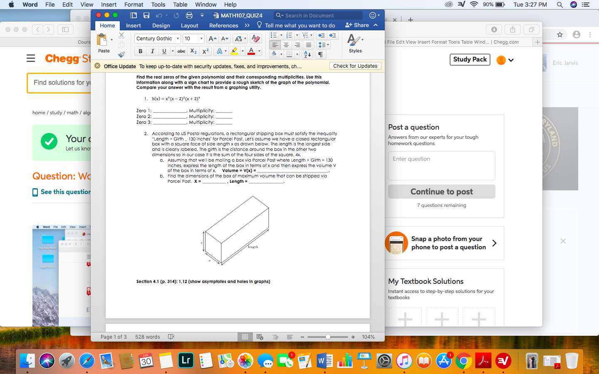This screenshot has height=374, width=599.
Task: Click the Grow Font icon
Action: (x=212, y=38)
